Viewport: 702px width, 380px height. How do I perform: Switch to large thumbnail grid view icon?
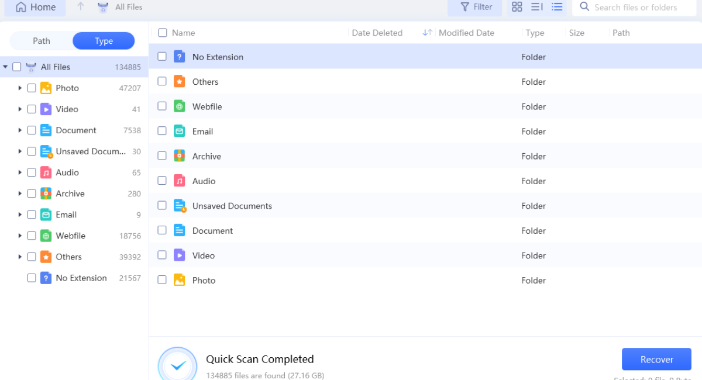coord(517,7)
